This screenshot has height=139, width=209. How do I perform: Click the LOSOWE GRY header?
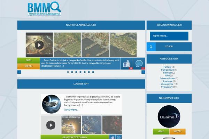click(81, 84)
